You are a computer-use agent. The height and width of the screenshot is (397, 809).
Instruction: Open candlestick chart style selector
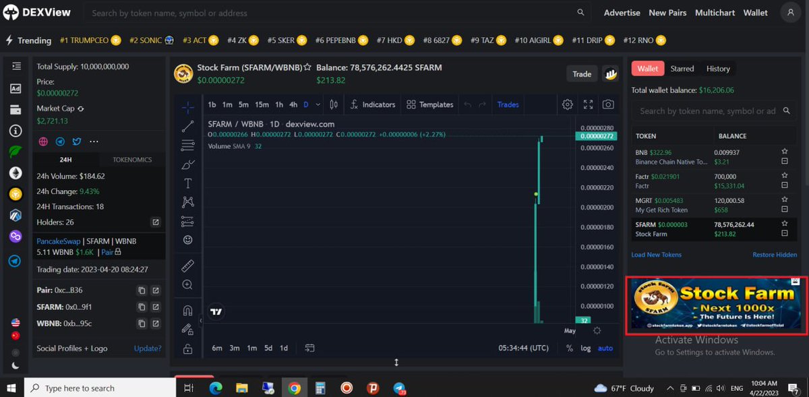(x=333, y=104)
